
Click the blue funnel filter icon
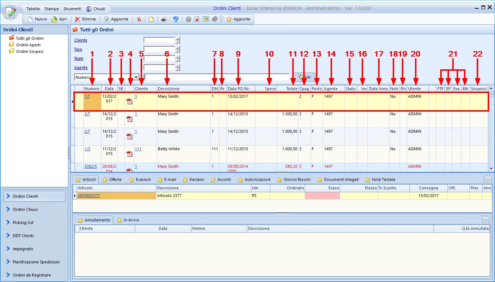pyautogui.click(x=176, y=19)
